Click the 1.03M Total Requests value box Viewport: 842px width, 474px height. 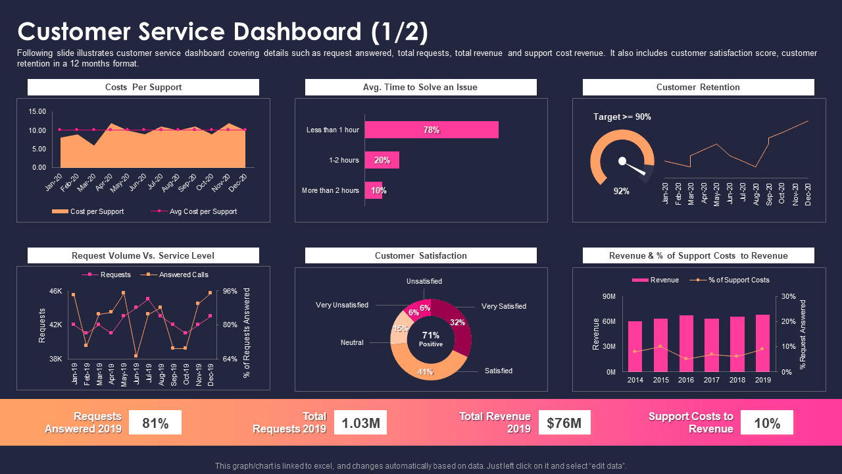tap(360, 423)
